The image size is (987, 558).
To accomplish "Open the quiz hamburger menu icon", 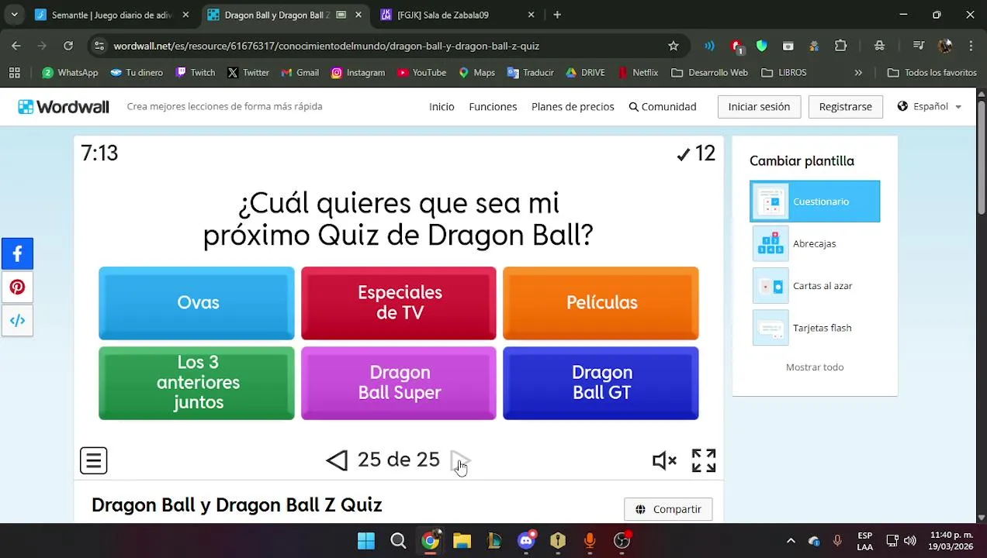I will tap(93, 460).
